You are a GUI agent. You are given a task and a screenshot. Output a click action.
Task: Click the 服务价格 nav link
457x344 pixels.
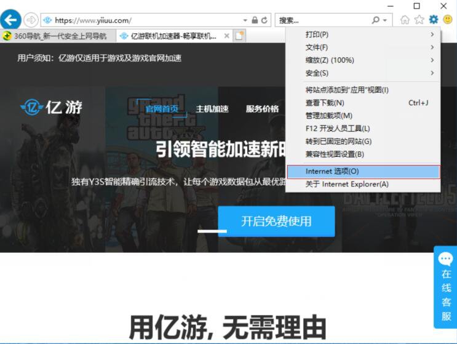click(x=262, y=109)
